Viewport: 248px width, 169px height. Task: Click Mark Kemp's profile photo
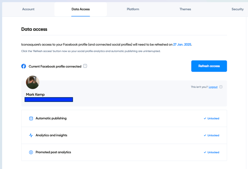point(33,82)
